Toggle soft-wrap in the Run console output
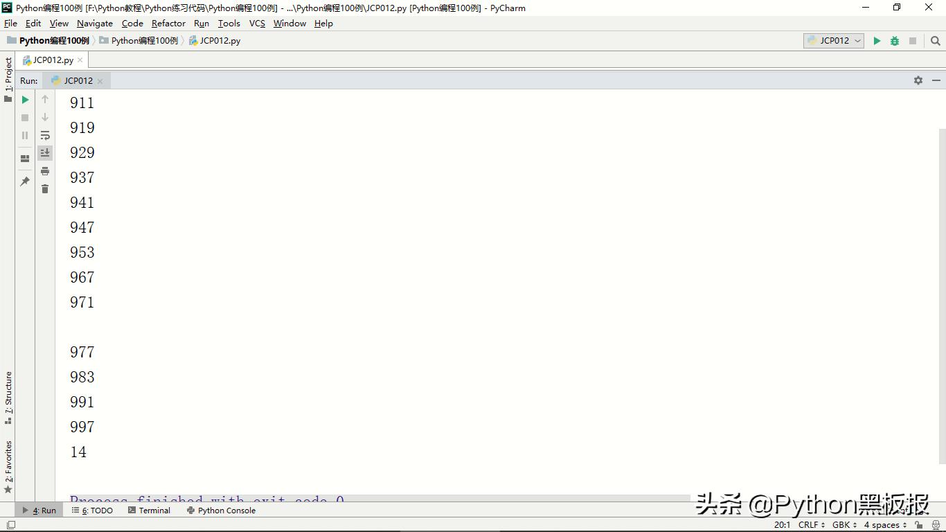Viewport: 946px width, 532px height. pos(45,135)
